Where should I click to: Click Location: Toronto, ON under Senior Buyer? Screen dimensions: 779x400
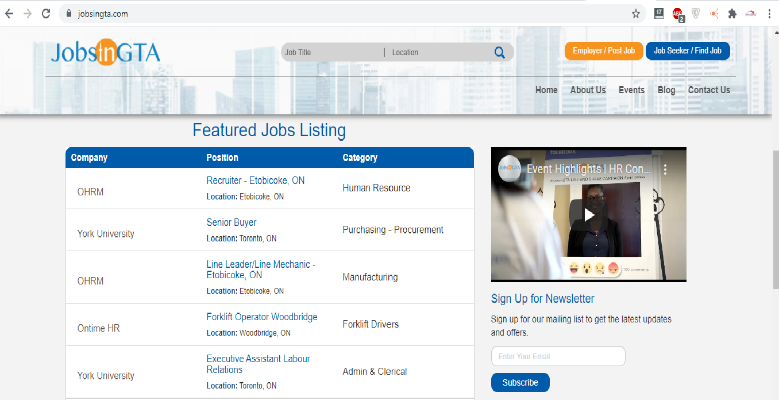pyautogui.click(x=242, y=239)
